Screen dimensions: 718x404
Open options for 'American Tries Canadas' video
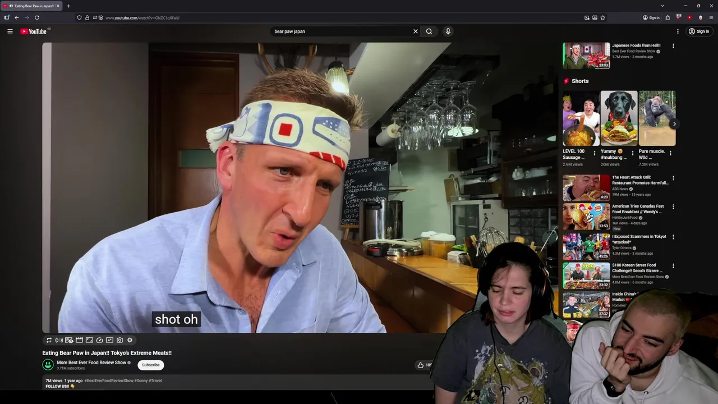click(673, 207)
